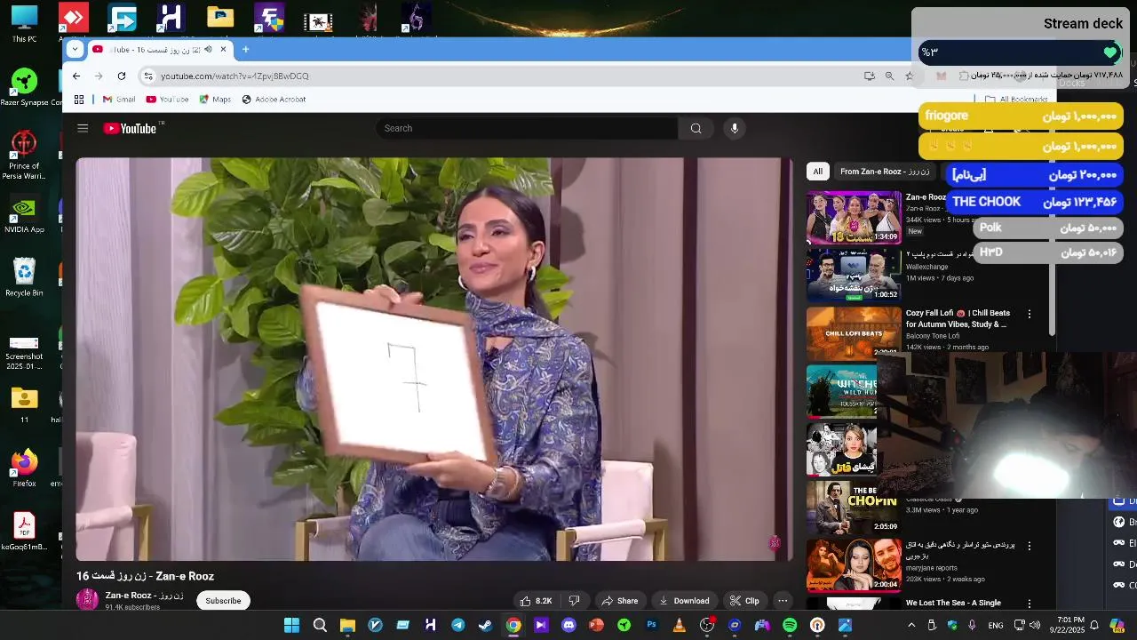Open the Windows Start menu

coord(291,626)
